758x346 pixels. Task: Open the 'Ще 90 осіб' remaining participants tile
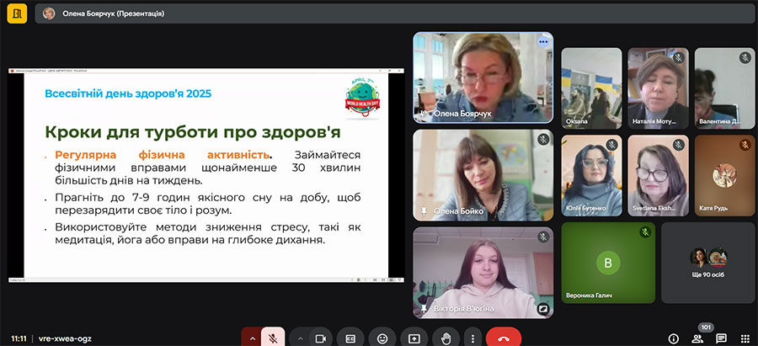[x=708, y=263]
